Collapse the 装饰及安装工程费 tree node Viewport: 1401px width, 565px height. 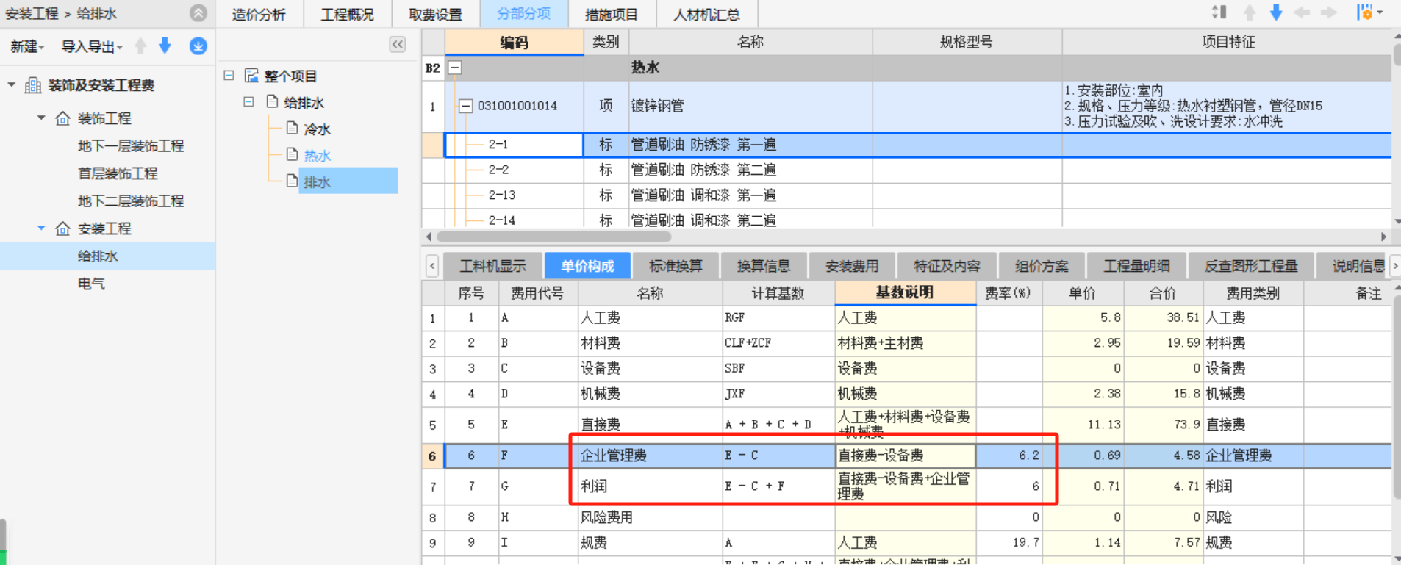coord(11,85)
